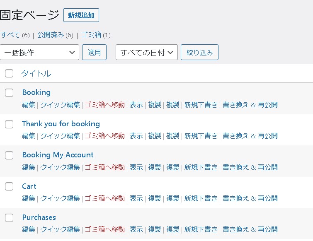
Task: Open the Thank you for booking page title
Action: [61, 124]
